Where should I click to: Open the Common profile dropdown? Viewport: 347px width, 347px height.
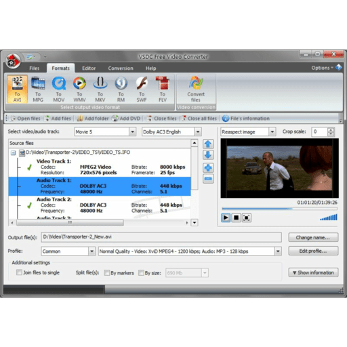pyautogui.click(x=91, y=251)
